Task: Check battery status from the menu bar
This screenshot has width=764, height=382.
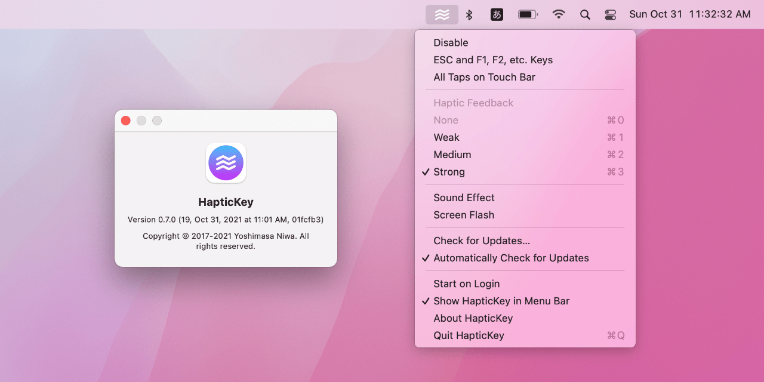Action: (x=527, y=14)
